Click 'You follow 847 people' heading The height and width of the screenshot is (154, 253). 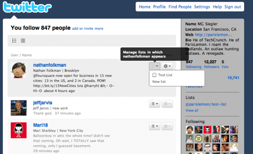coord(41,28)
